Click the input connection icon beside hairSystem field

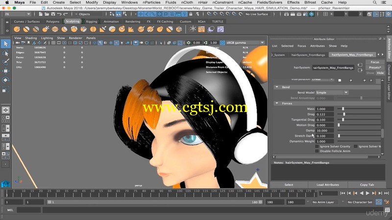pos(360,65)
